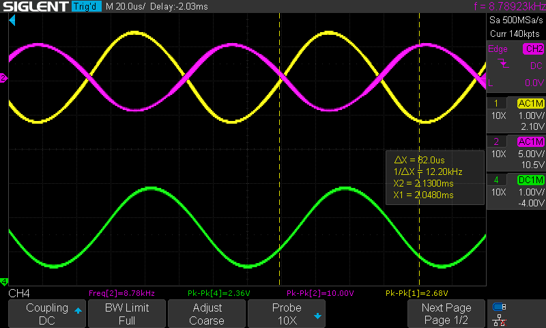Click the Edge trigger type label
Image resolution: width=546 pixels, height=328 pixels.
point(498,49)
